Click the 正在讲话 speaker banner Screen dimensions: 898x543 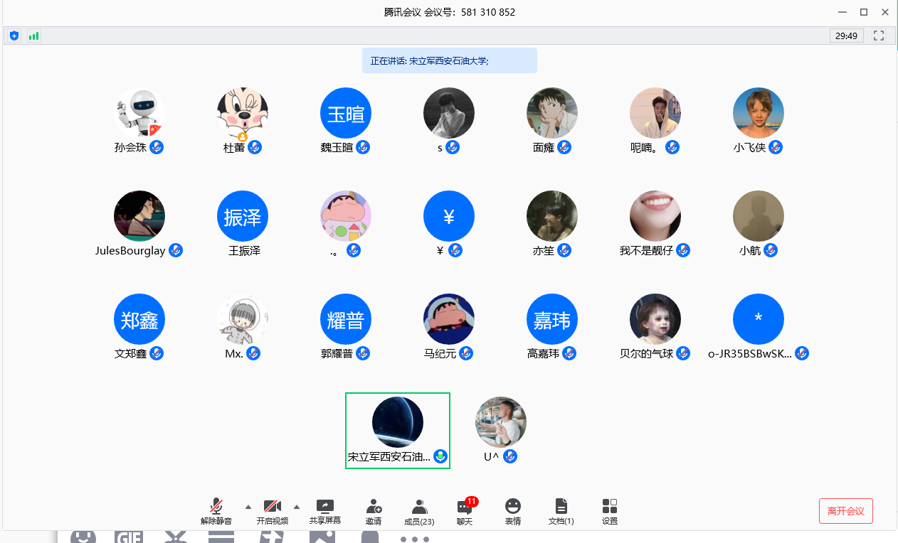449,61
